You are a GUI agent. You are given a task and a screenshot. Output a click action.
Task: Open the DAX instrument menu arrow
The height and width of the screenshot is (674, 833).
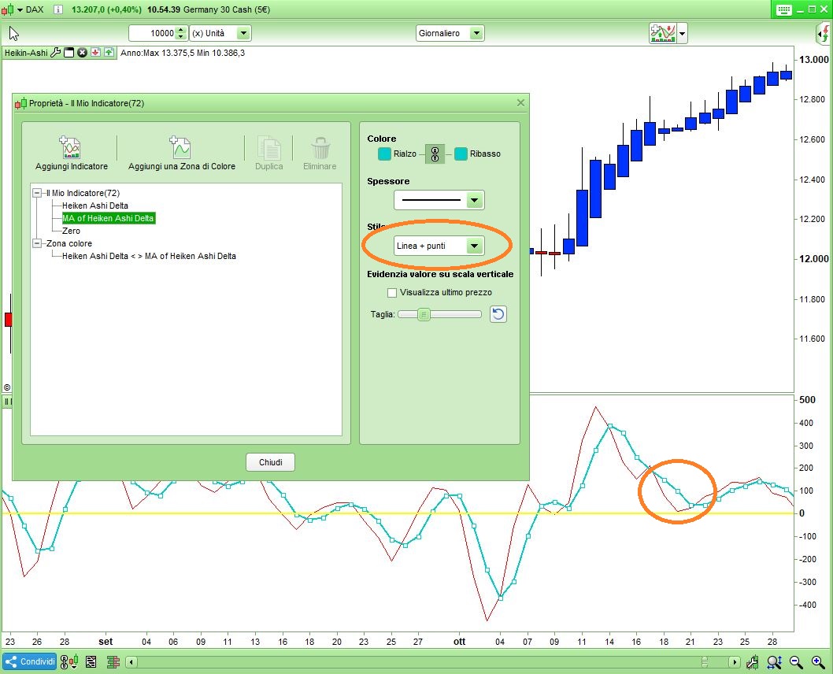pyautogui.click(x=20, y=9)
